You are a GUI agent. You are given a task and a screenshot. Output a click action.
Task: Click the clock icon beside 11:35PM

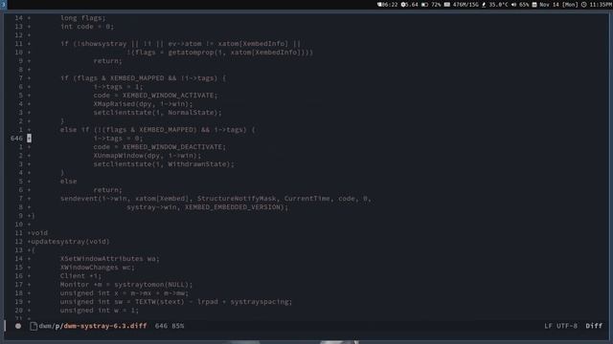click(583, 5)
